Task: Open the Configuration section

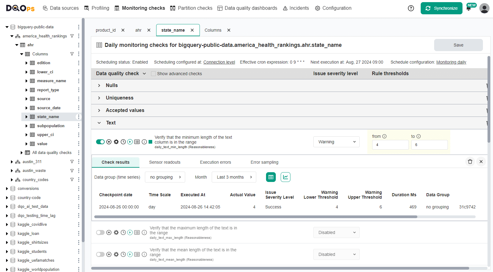Action: pyautogui.click(x=333, y=8)
